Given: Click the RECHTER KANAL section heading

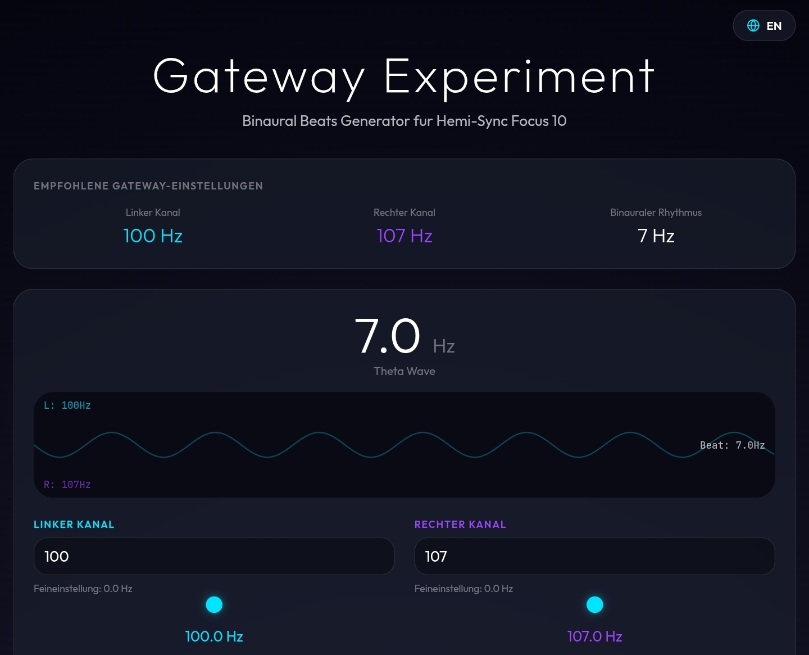Looking at the screenshot, I should [460, 524].
